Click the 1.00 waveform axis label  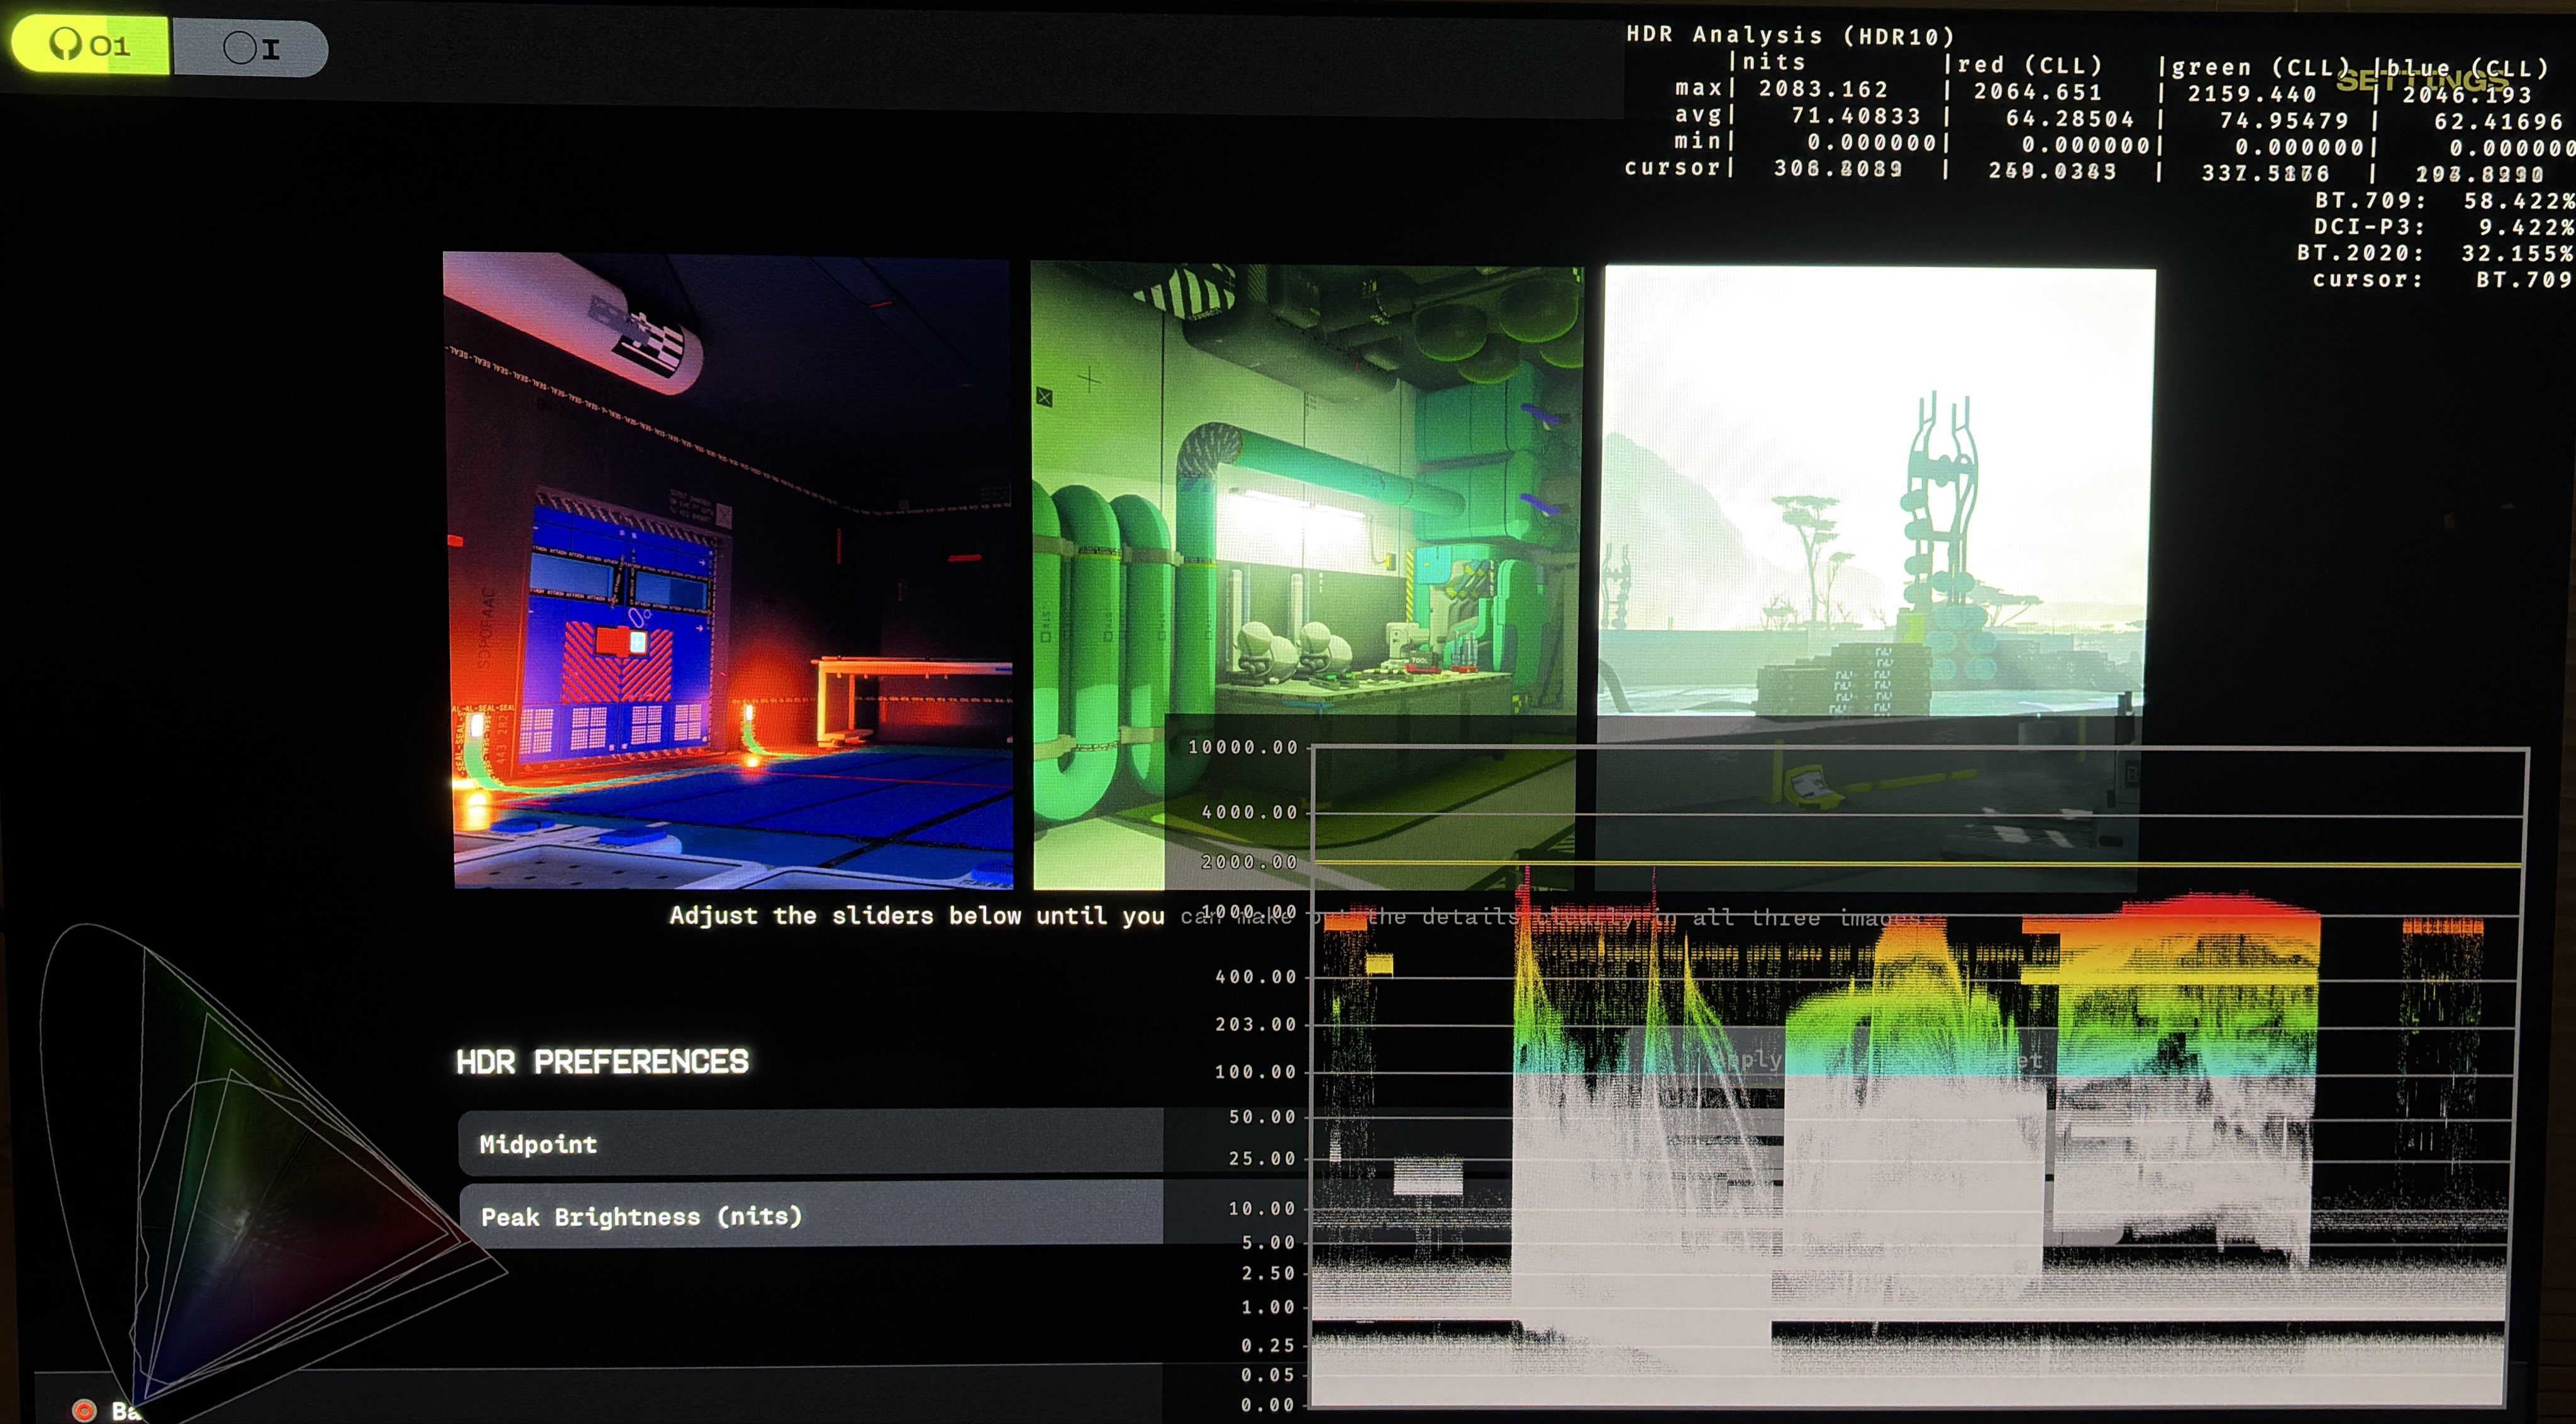[x=1268, y=1308]
